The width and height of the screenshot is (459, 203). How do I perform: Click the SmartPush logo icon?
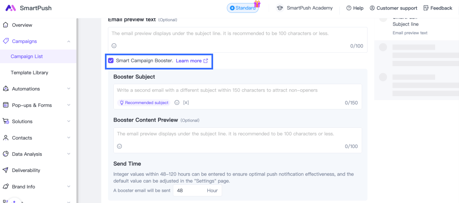click(11, 8)
